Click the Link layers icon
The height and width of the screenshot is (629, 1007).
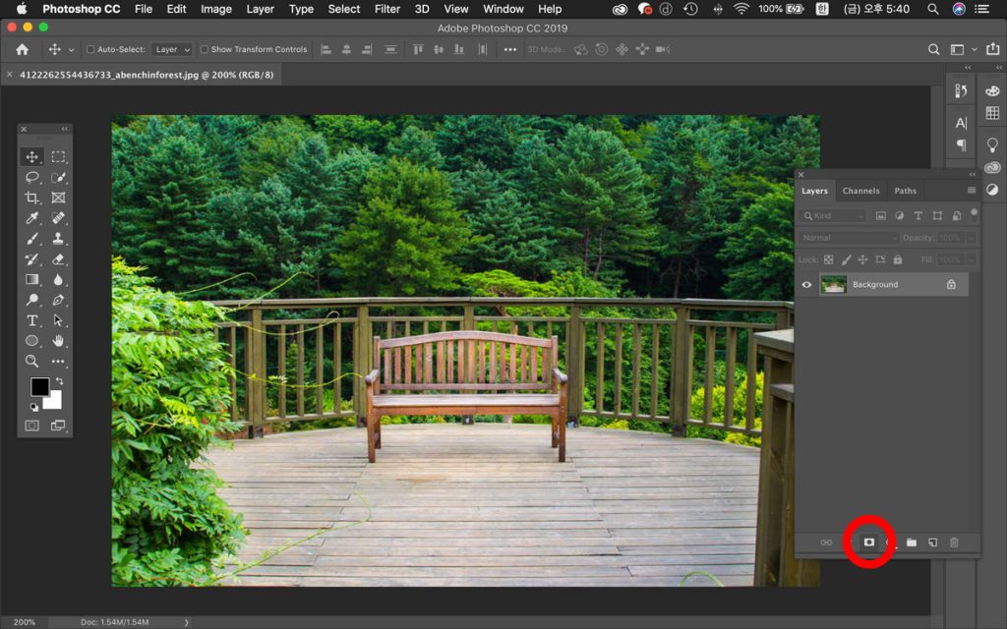[826, 543]
